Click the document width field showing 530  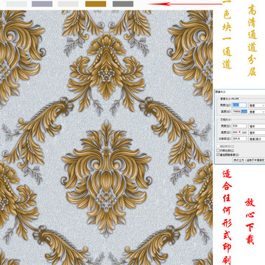point(239,126)
